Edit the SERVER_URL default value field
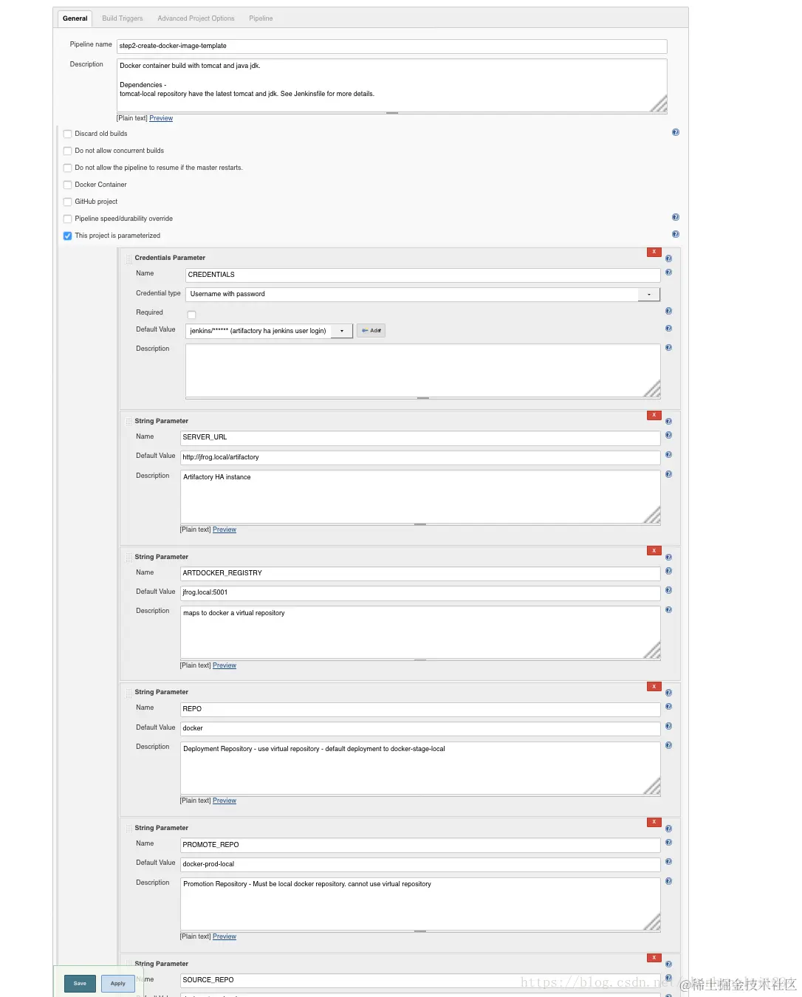This screenshot has width=802, height=997. pos(420,457)
